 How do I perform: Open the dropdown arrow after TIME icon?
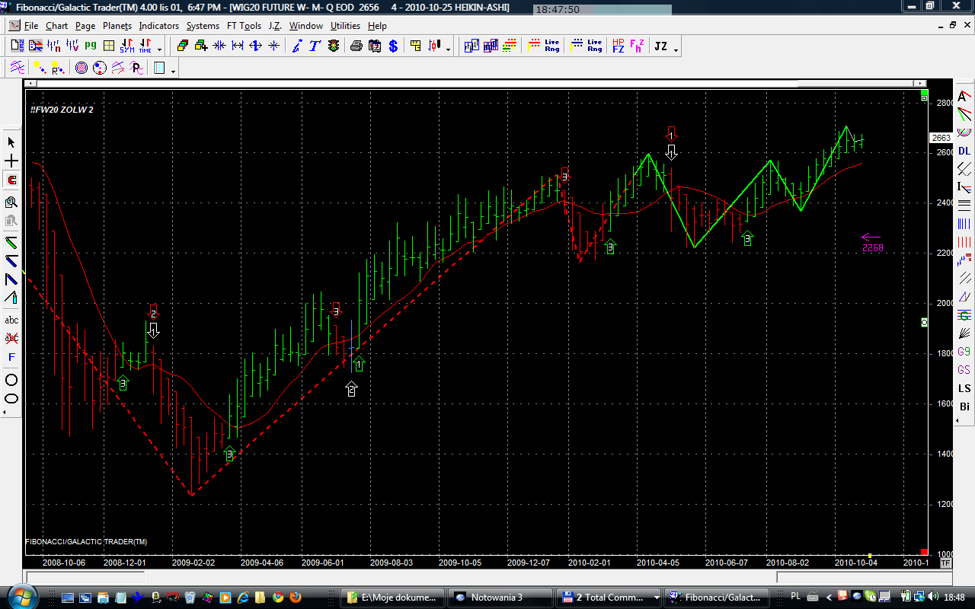(x=159, y=50)
